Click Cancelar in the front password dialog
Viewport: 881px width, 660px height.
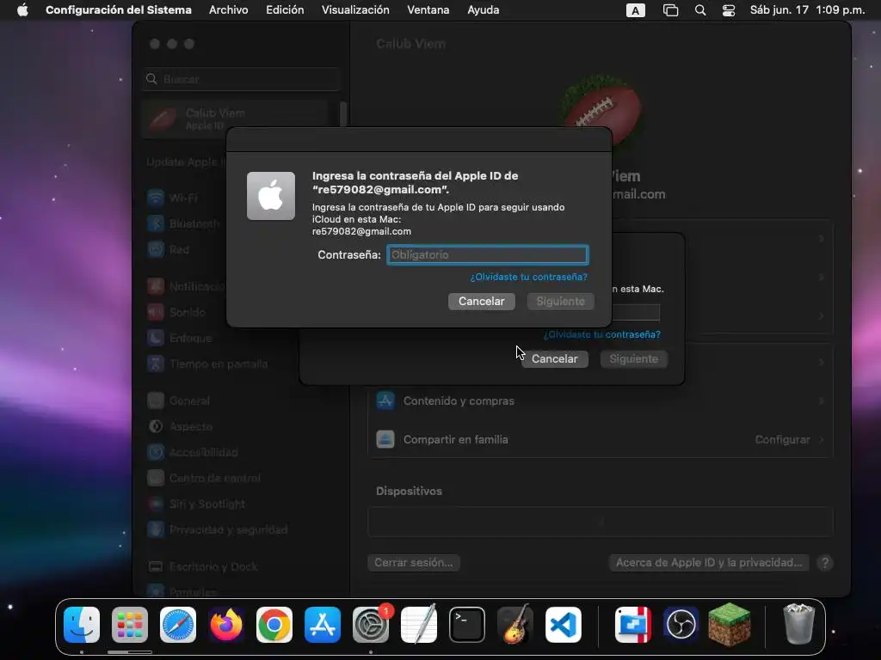[x=482, y=302]
